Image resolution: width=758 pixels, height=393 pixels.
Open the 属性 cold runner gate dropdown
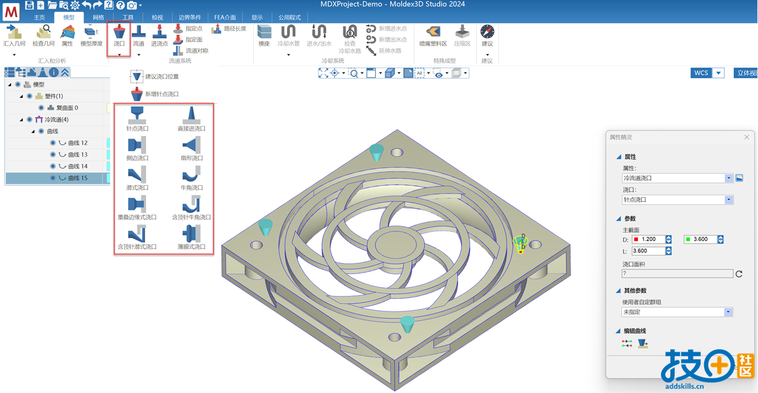pyautogui.click(x=729, y=178)
